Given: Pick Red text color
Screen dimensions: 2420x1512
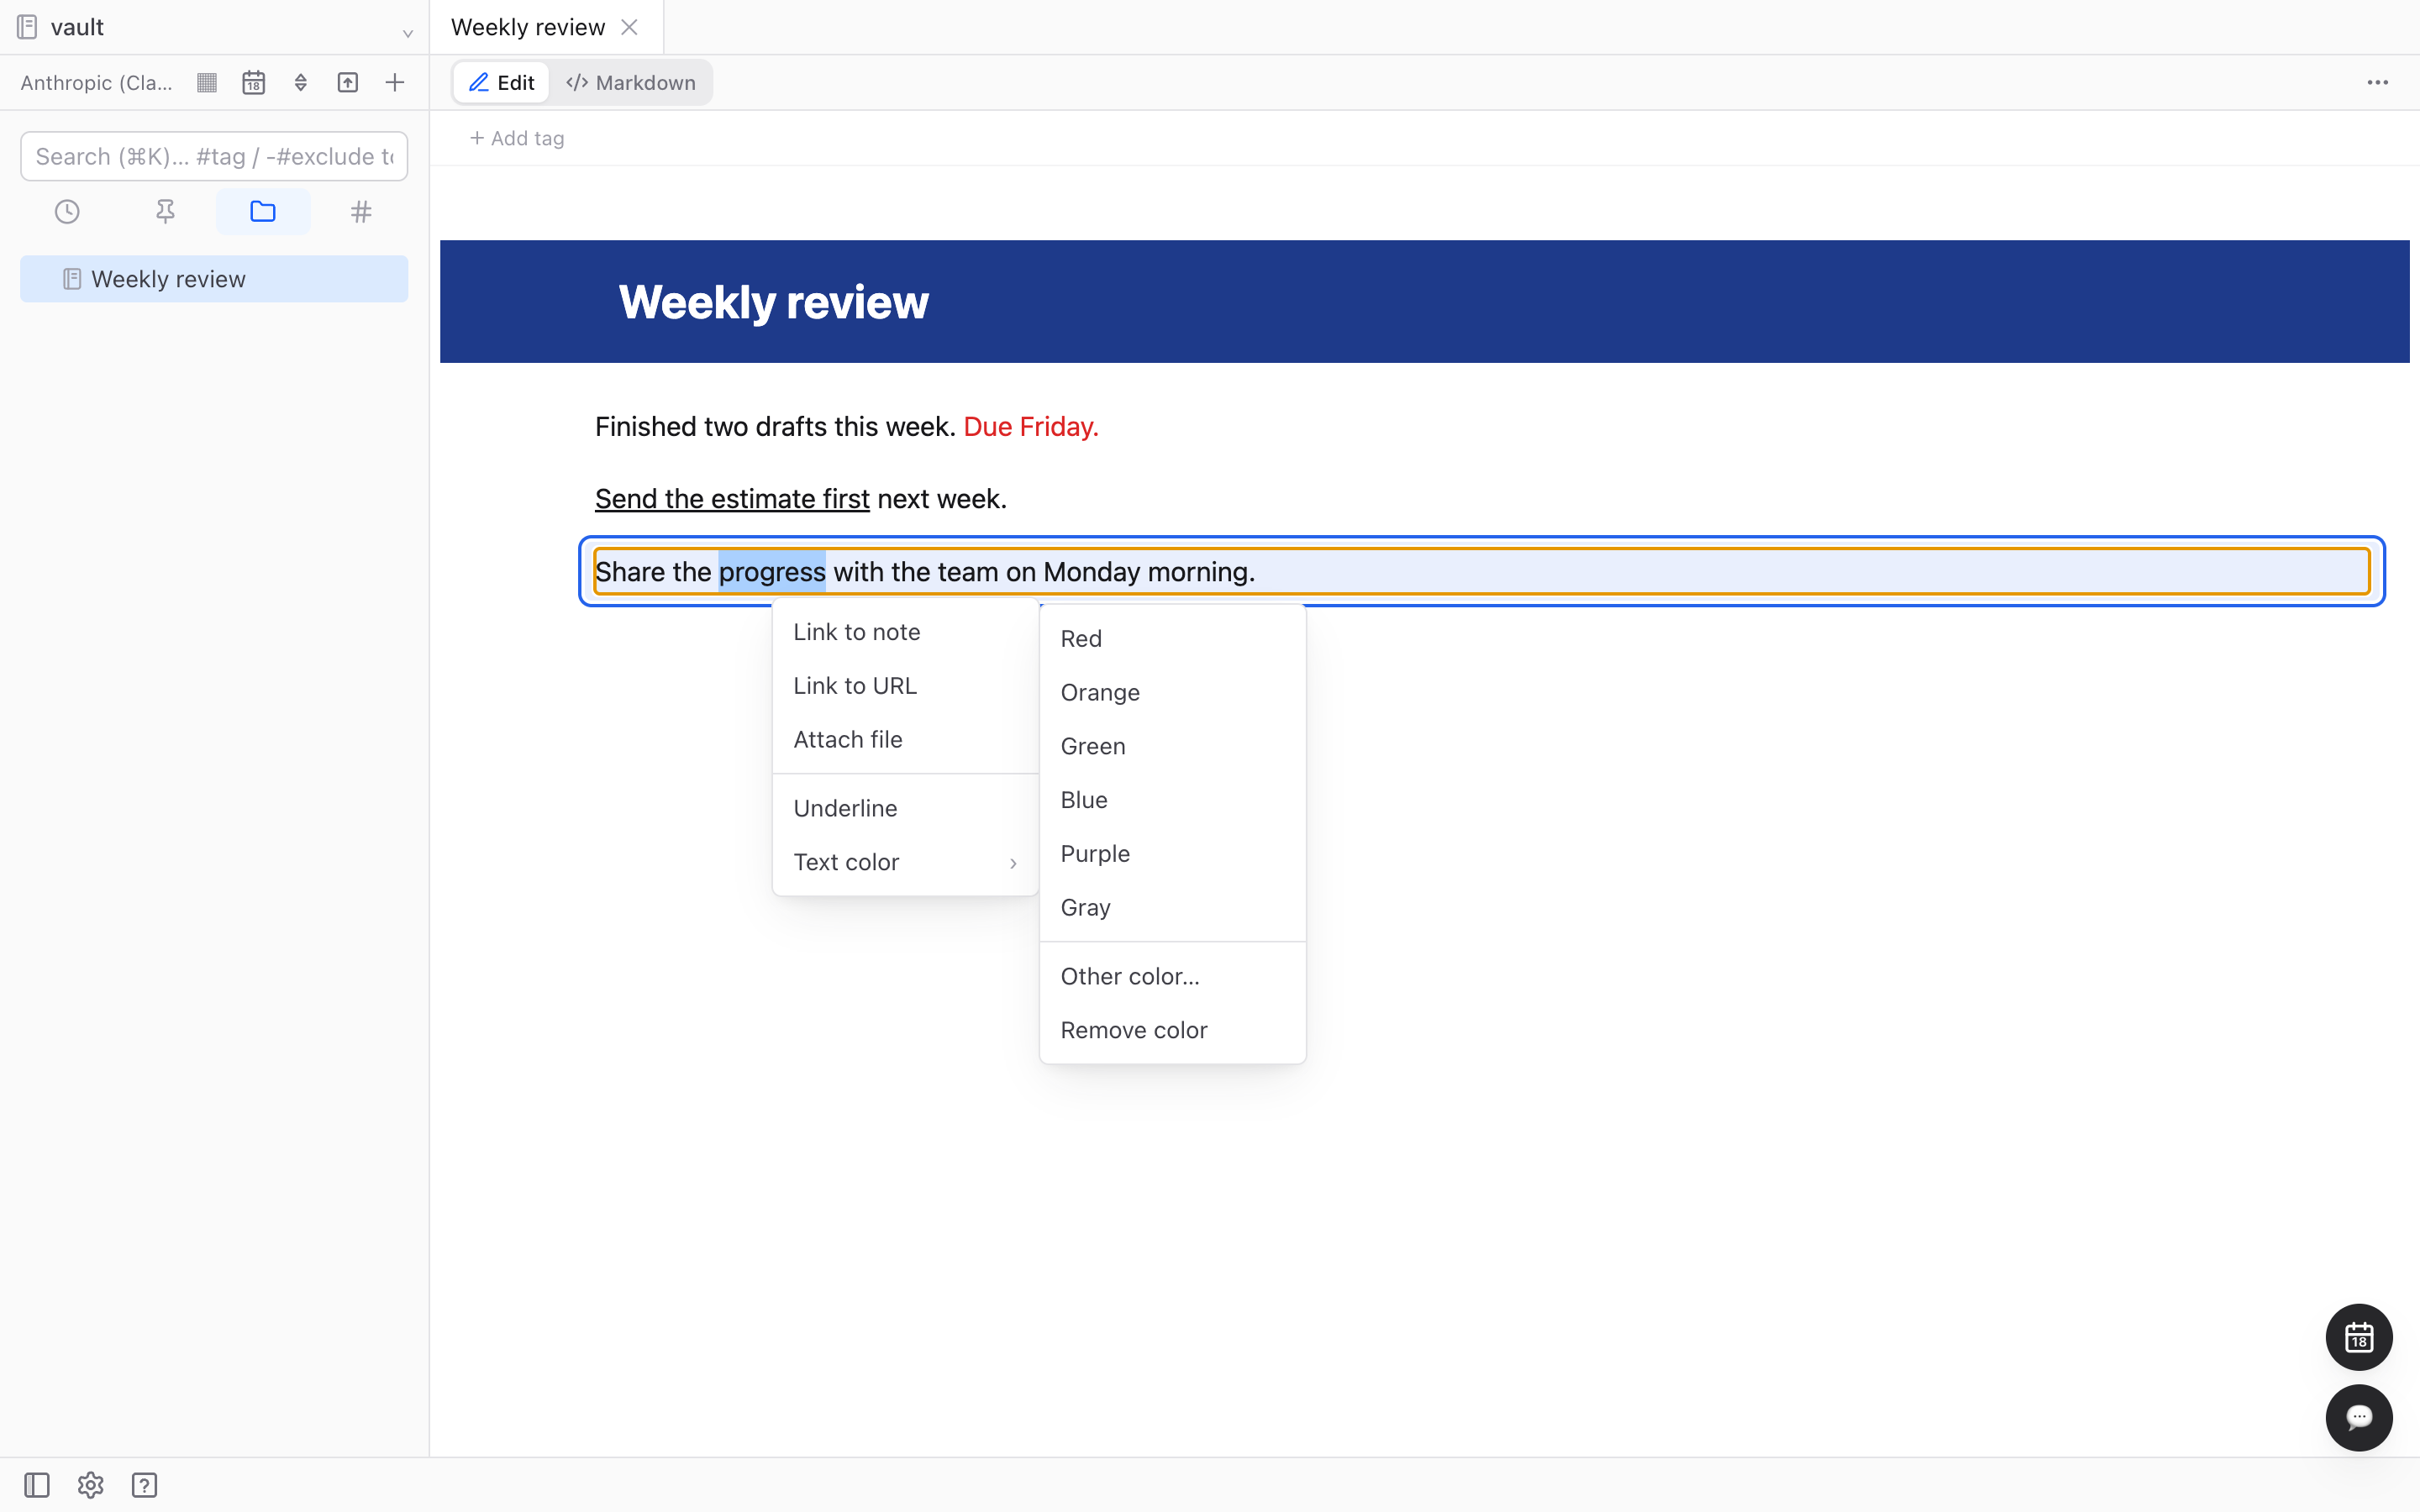Looking at the screenshot, I should point(1172,639).
